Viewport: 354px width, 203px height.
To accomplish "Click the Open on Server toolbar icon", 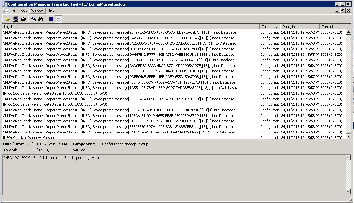I will (16, 19).
